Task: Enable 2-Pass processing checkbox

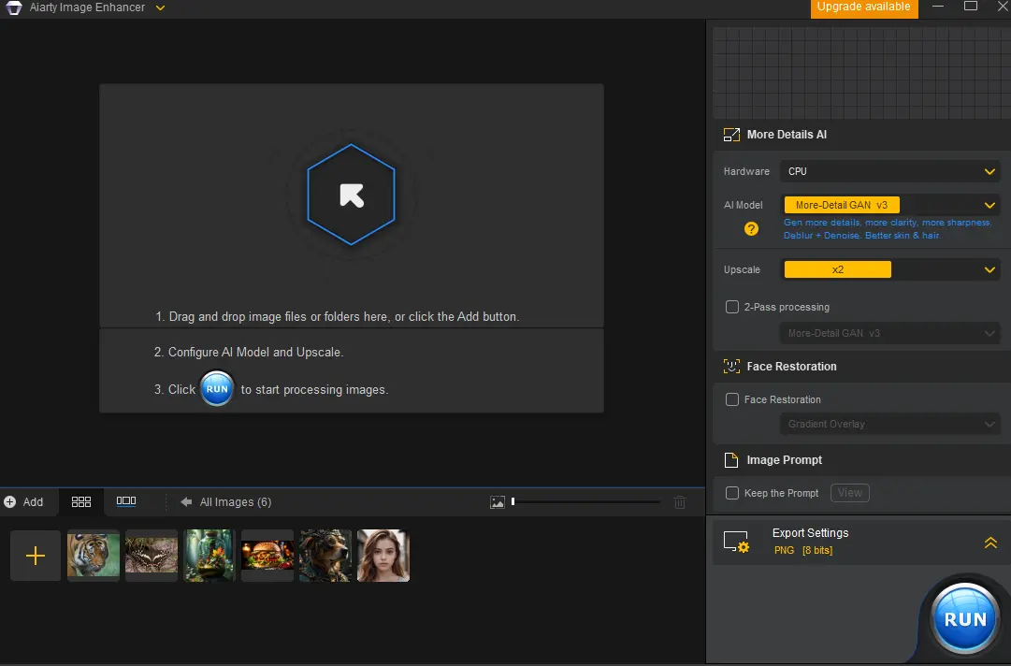Action: click(x=731, y=307)
